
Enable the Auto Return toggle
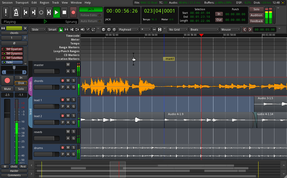tap(91, 21)
